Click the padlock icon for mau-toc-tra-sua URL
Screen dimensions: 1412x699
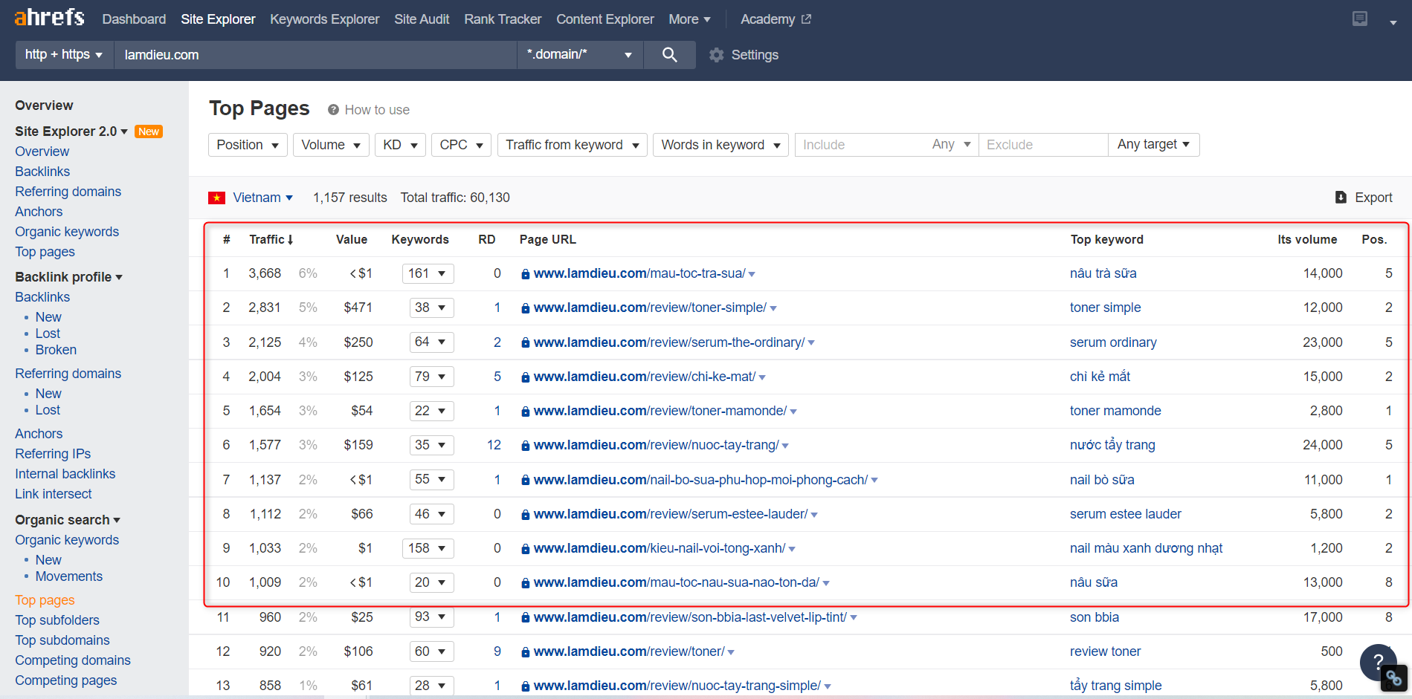(x=526, y=274)
